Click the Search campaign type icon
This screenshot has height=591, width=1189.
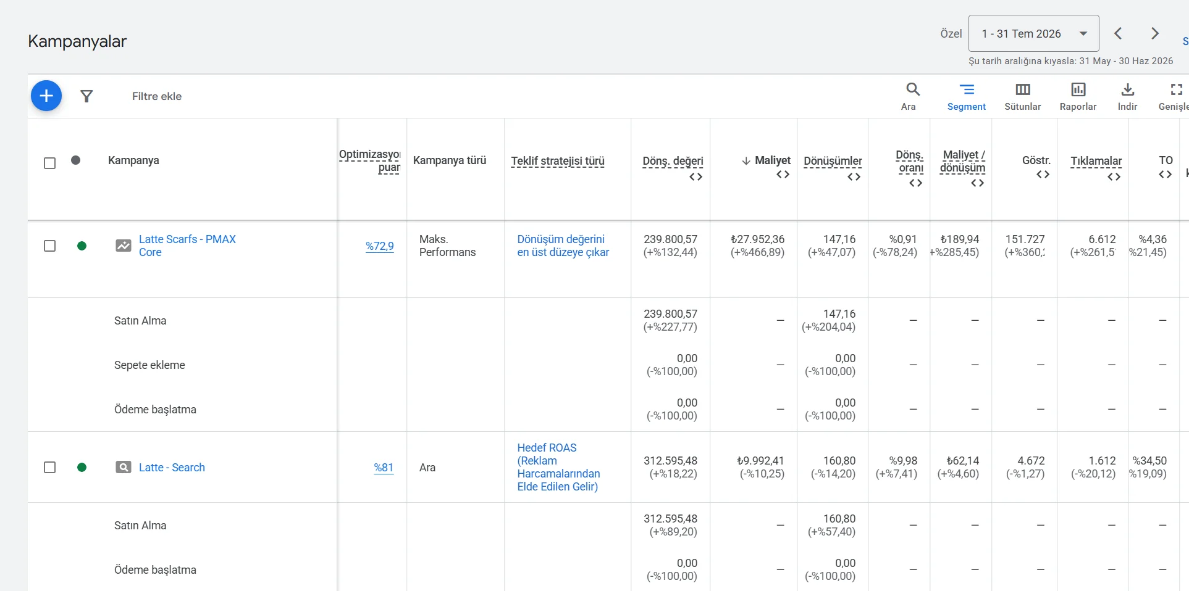(x=124, y=467)
